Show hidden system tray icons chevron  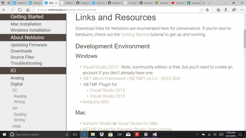click(197, 134)
